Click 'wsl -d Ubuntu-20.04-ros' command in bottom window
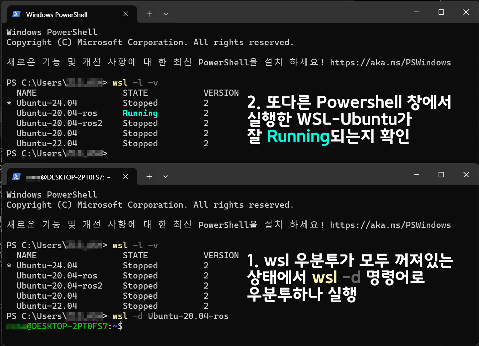Image resolution: width=479 pixels, height=346 pixels. [x=171, y=316]
